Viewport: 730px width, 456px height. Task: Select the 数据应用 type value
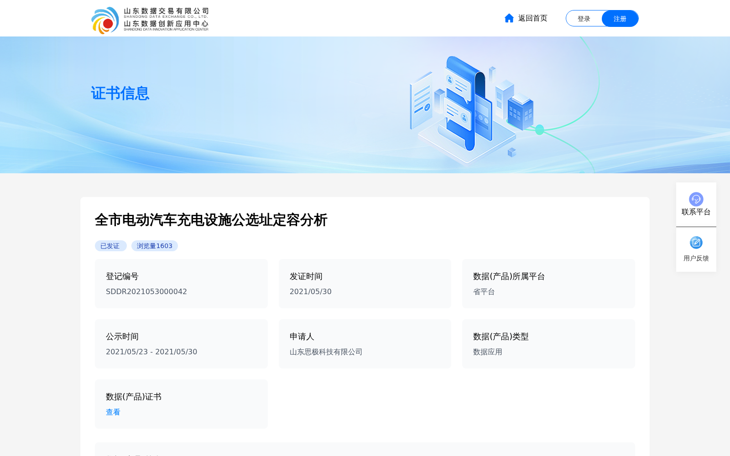click(488, 352)
